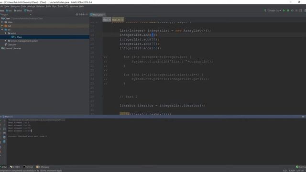Click the Main breadcrumb in navigation bar

pyautogui.click(x=28, y=11)
